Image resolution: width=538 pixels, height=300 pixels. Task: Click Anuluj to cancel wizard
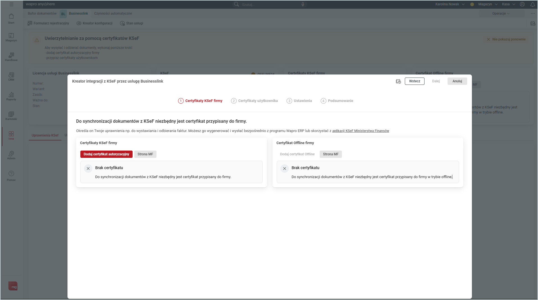(457, 81)
